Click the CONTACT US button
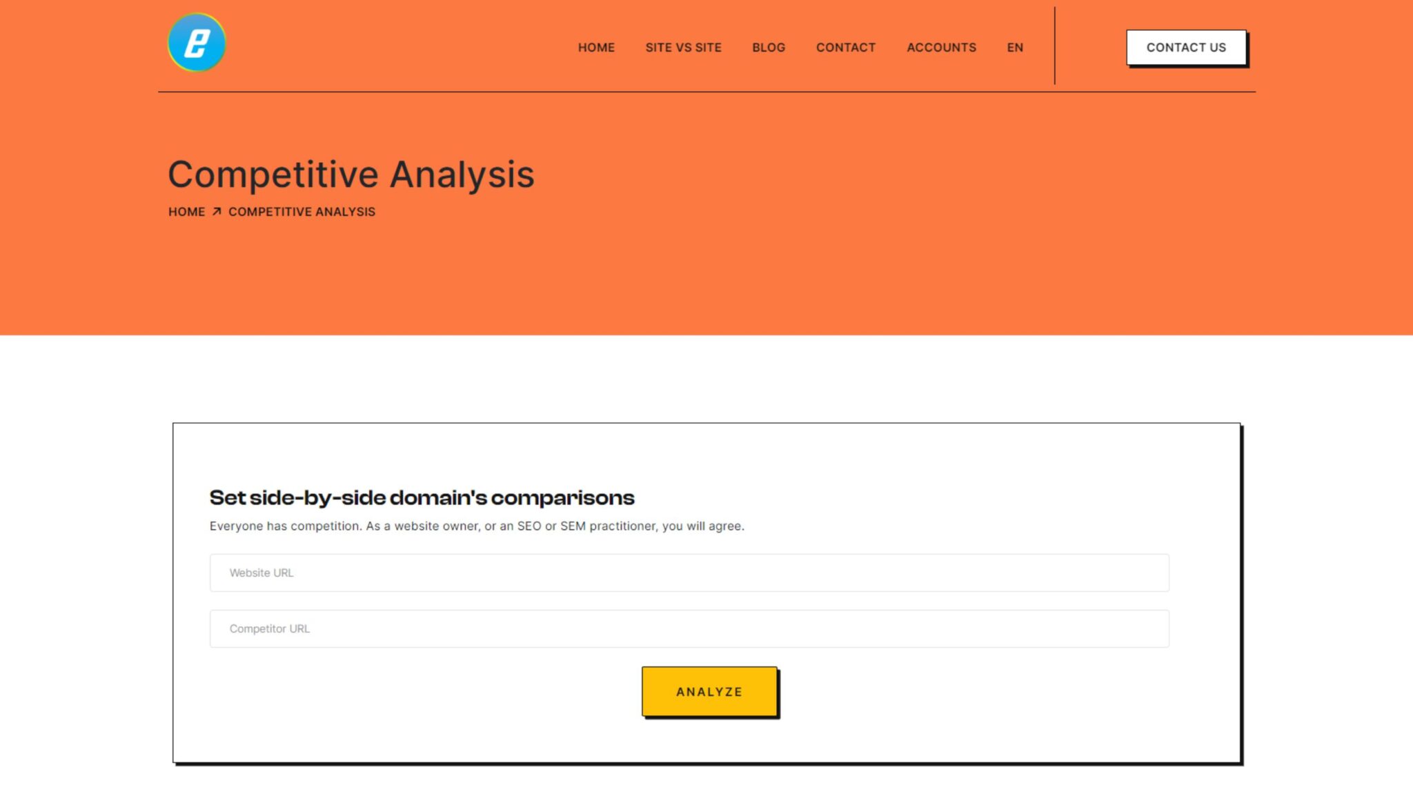The height and width of the screenshot is (796, 1413). point(1186,48)
